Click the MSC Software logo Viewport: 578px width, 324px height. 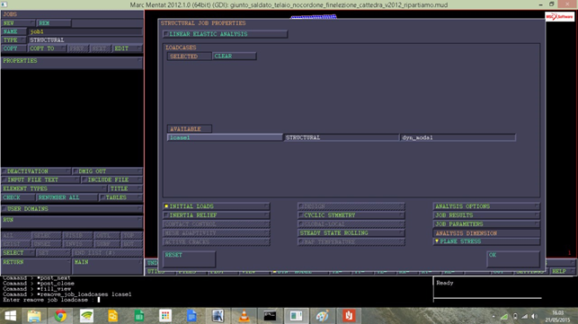[x=559, y=16]
